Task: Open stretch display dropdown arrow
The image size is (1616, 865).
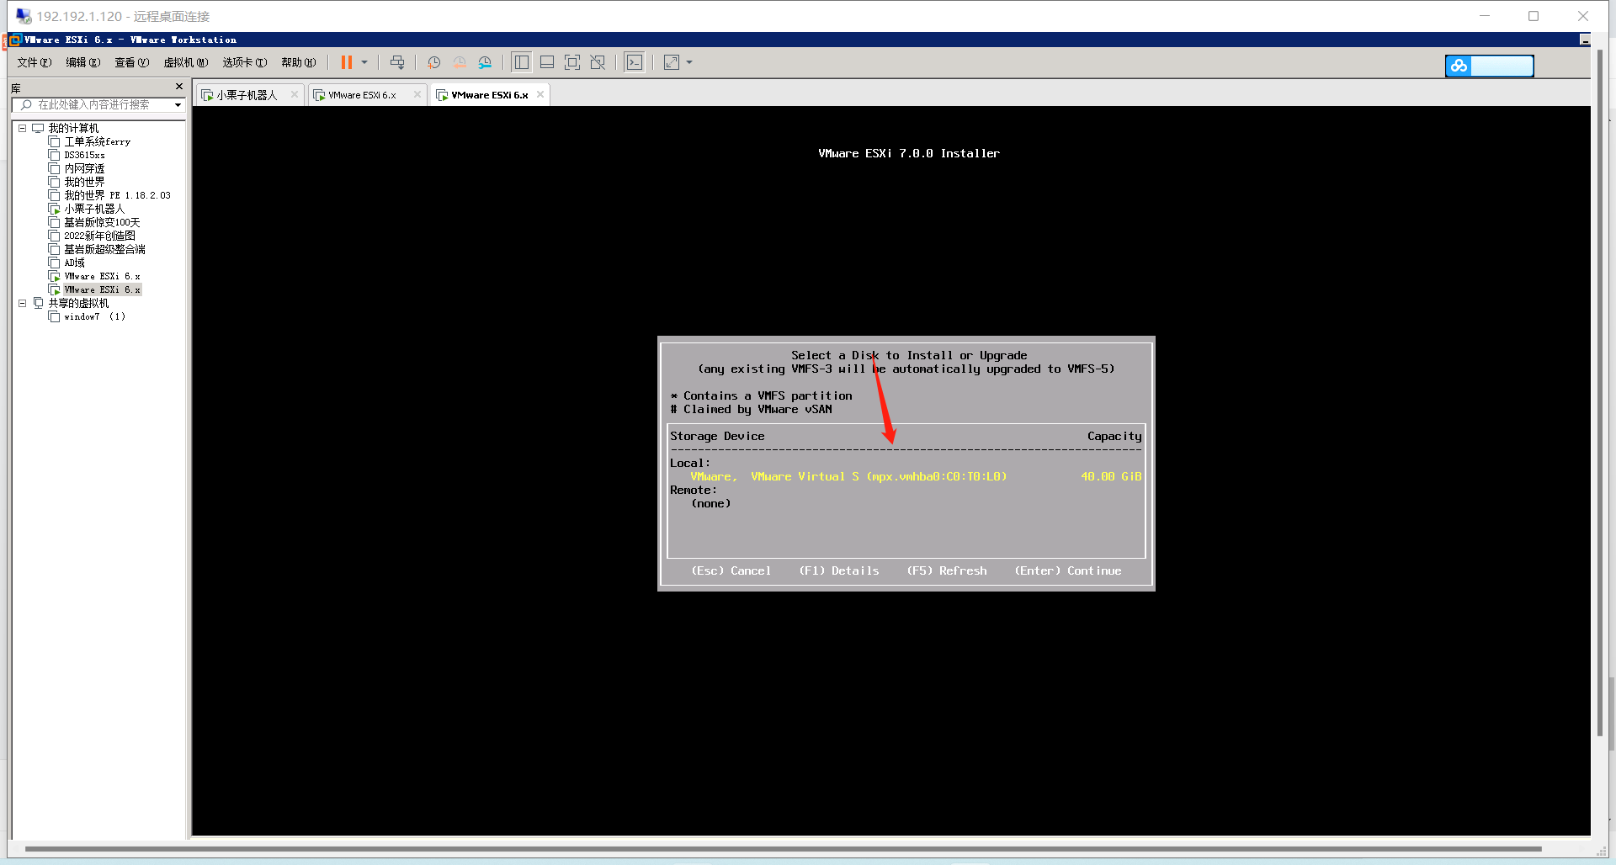Action: tap(689, 62)
